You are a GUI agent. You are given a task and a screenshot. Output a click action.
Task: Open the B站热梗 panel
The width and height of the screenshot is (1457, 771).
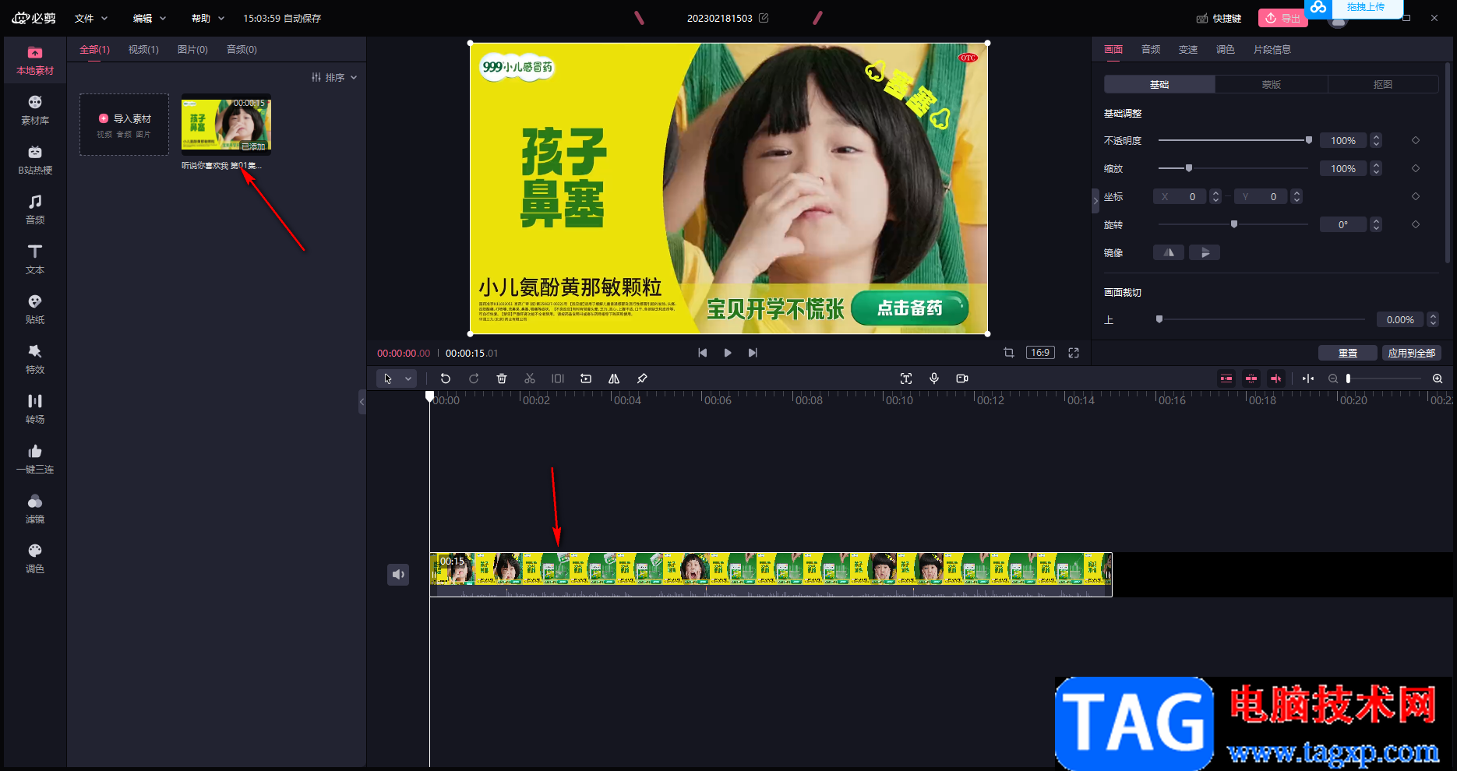(35, 160)
